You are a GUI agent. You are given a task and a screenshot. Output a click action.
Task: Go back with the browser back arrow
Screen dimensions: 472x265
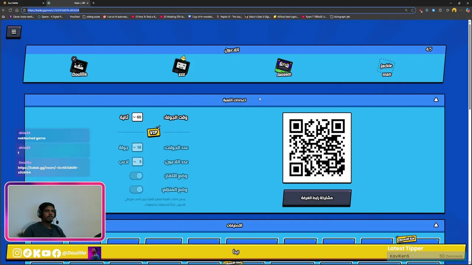coord(4,10)
